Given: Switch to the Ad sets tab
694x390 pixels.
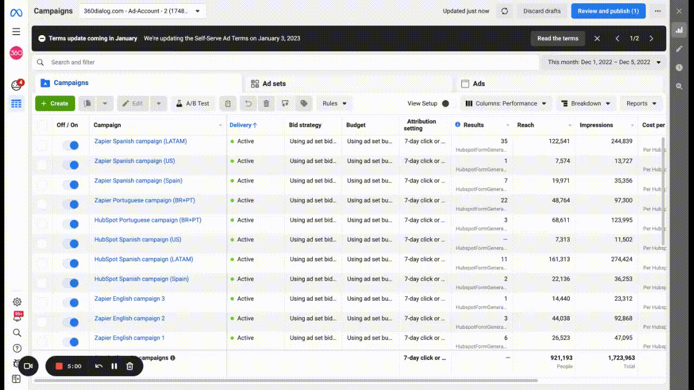Looking at the screenshot, I should tap(268, 84).
